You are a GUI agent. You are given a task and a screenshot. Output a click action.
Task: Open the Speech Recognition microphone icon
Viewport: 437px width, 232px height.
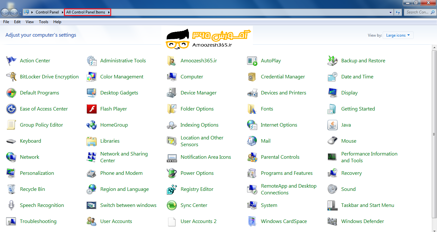pos(11,205)
